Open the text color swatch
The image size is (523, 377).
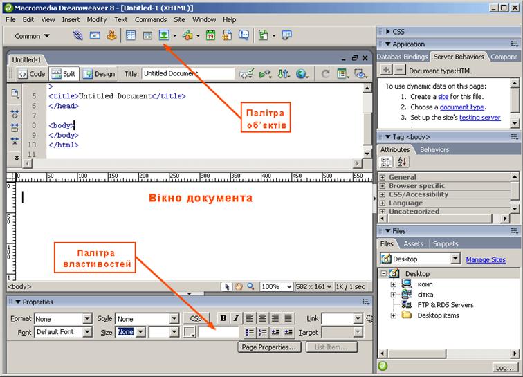(x=190, y=332)
